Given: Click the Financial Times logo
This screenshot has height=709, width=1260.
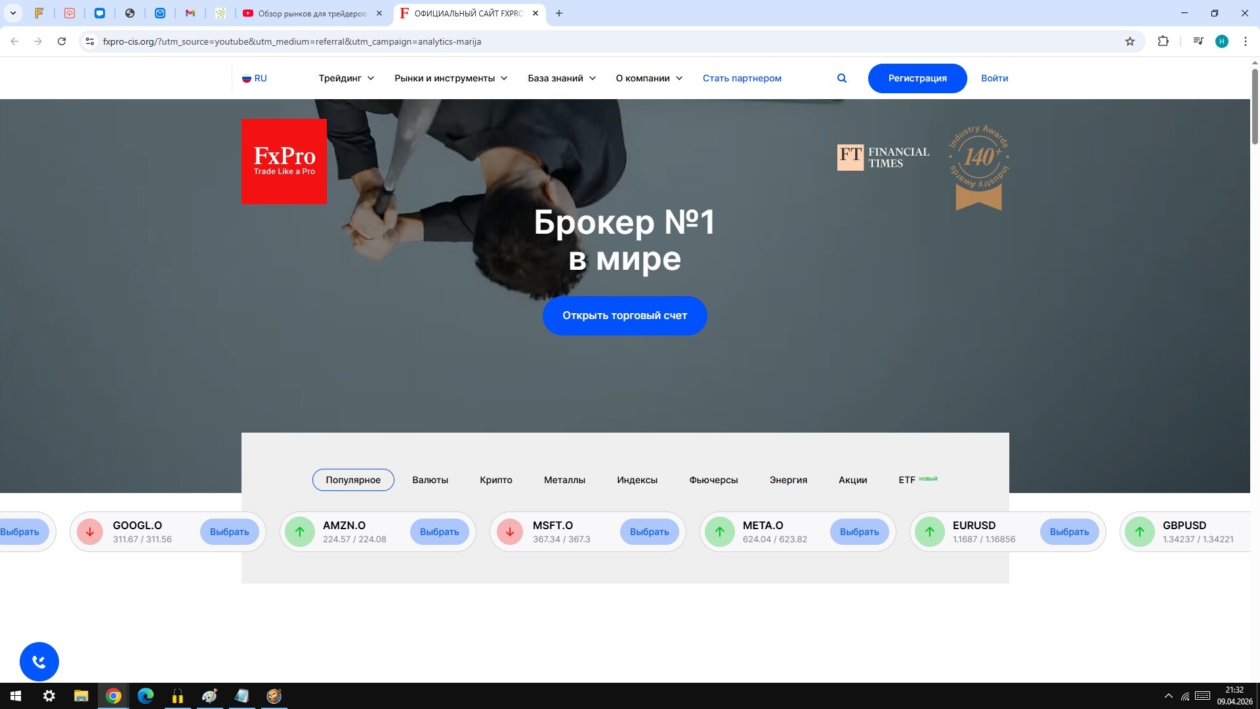Looking at the screenshot, I should (883, 158).
